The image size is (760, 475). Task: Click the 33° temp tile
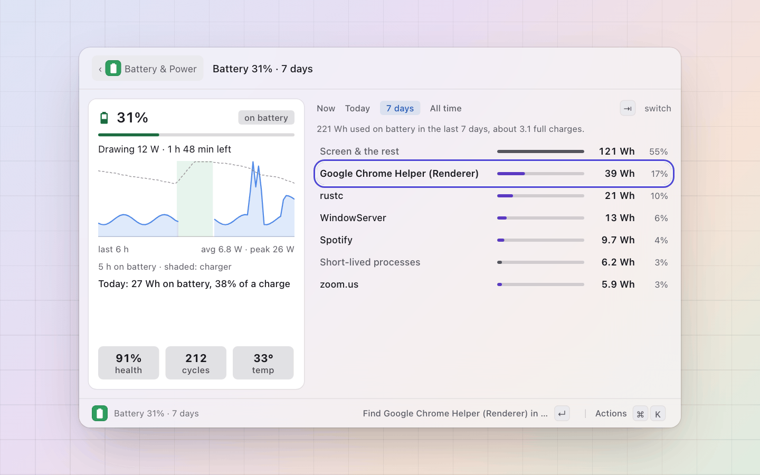coord(263,363)
